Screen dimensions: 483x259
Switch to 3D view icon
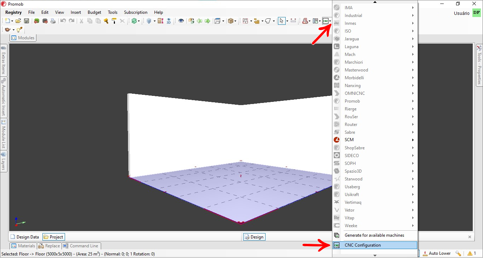169,21
